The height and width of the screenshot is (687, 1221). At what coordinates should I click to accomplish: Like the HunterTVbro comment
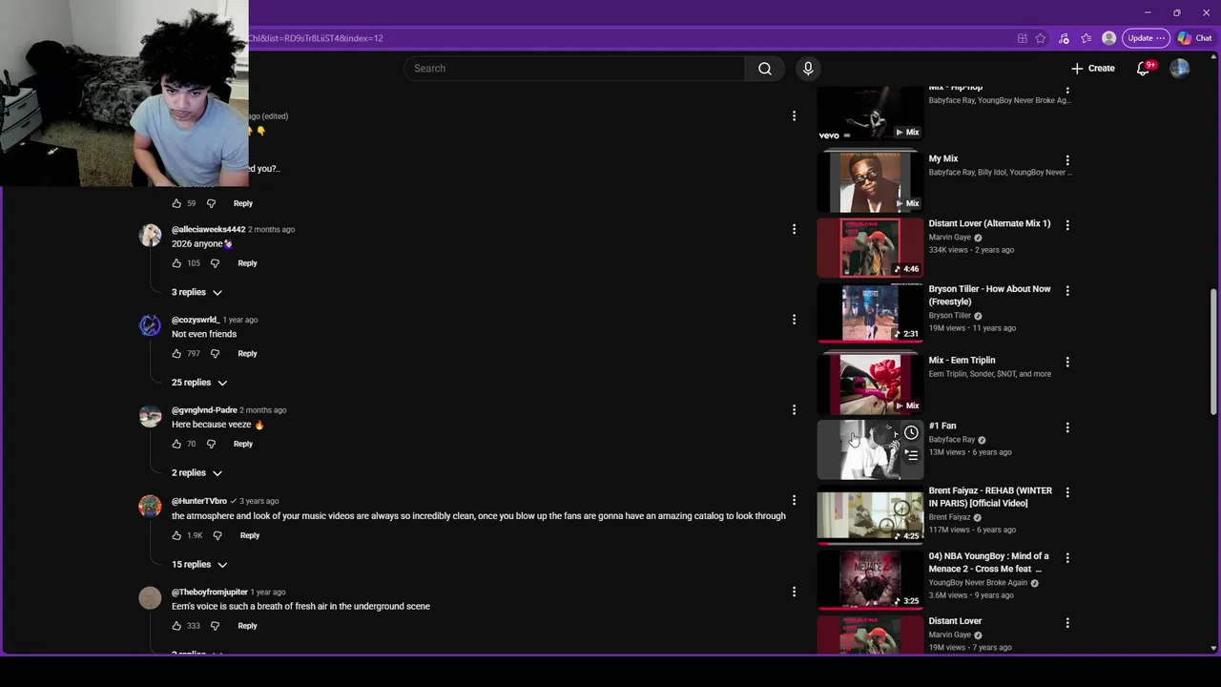(x=176, y=535)
